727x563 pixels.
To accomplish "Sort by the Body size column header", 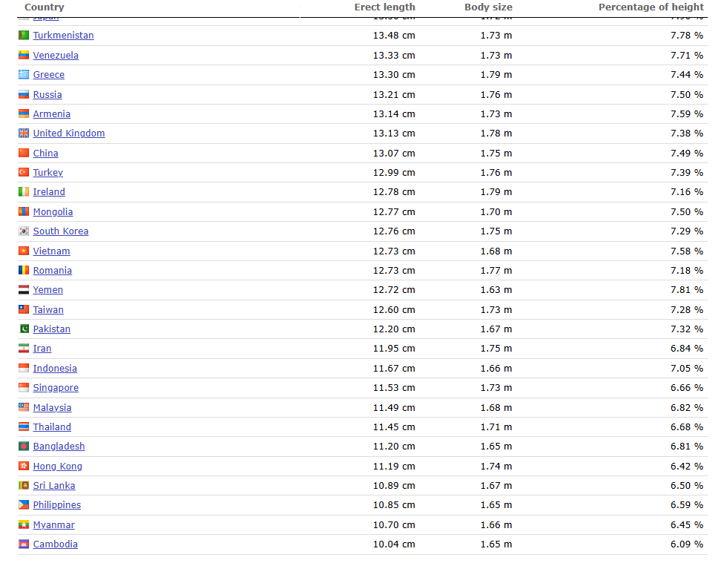I will pyautogui.click(x=488, y=7).
